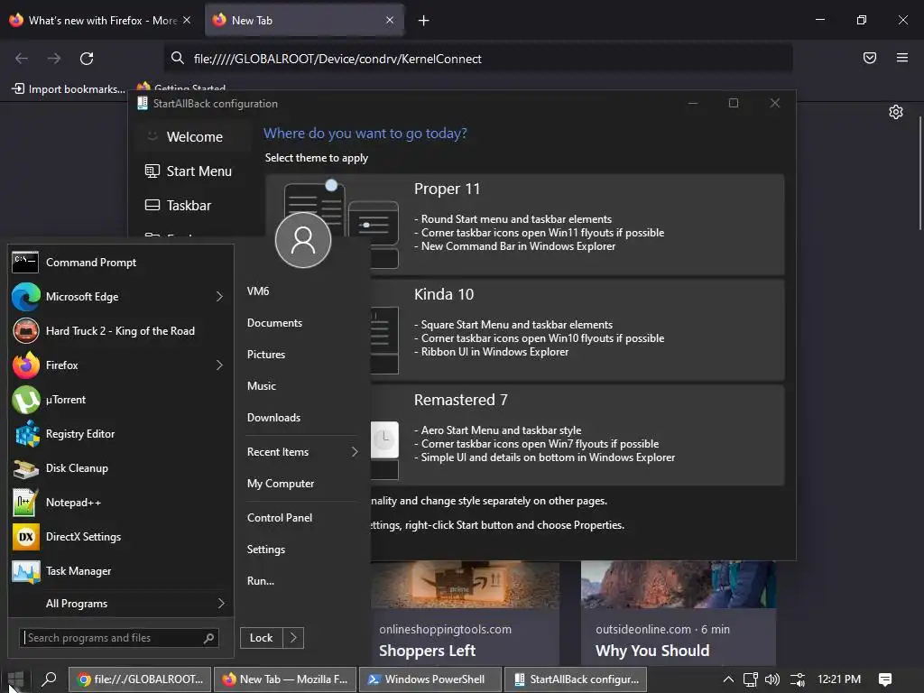Click the Search programs and files box

tap(118, 638)
